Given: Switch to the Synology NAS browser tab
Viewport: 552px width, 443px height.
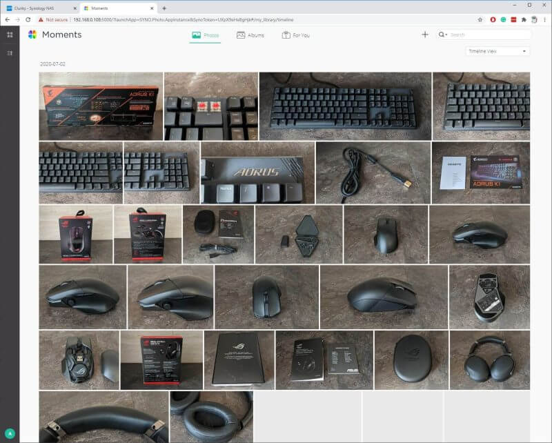Looking at the screenshot, I should pos(40,8).
